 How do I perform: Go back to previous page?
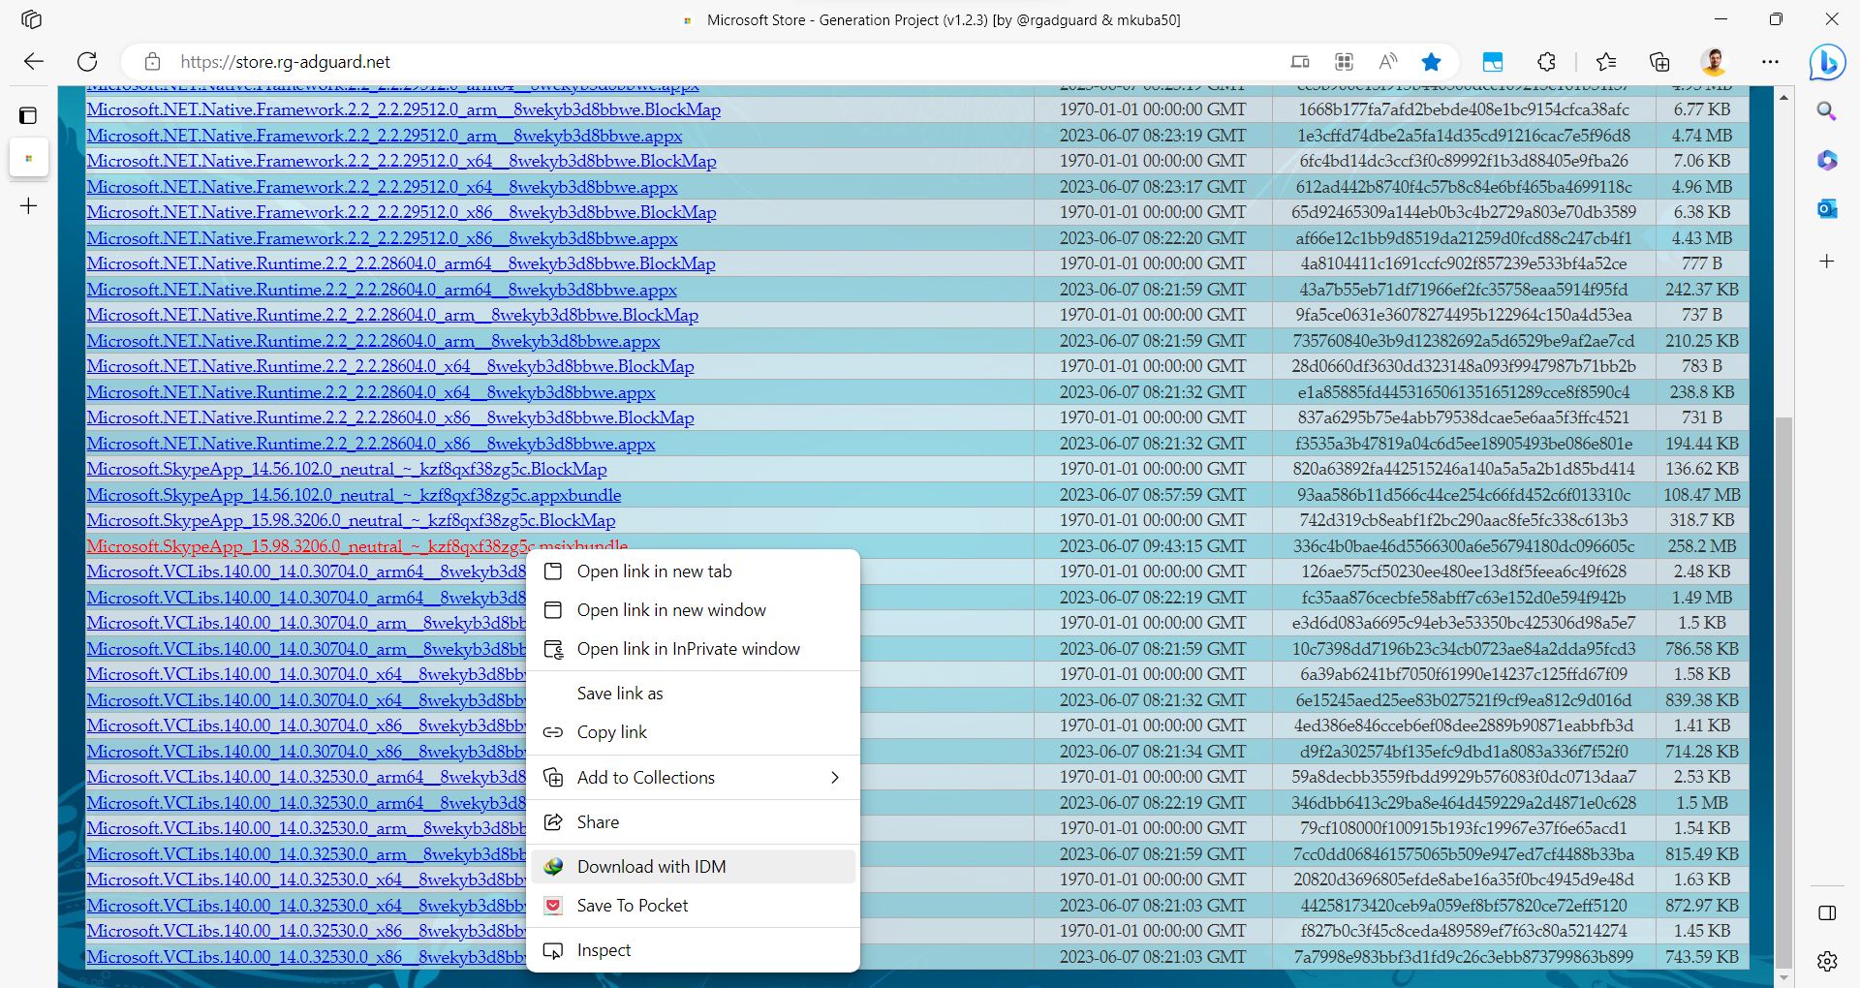click(34, 62)
